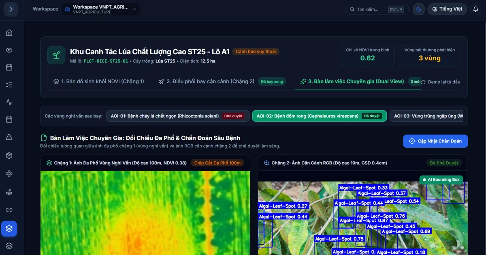Open the cube package icon in sidebar
This screenshot has height=255, width=486.
tap(9, 155)
